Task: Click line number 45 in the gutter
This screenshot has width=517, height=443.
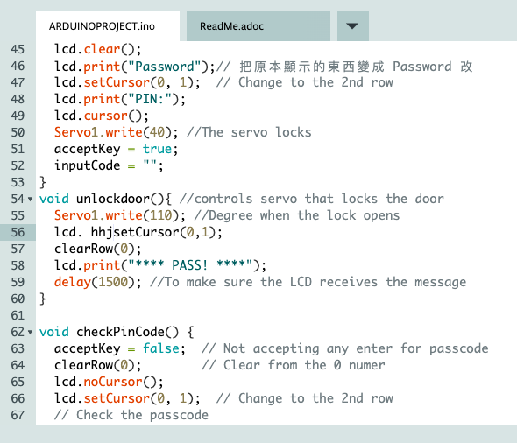Action: (x=18, y=49)
